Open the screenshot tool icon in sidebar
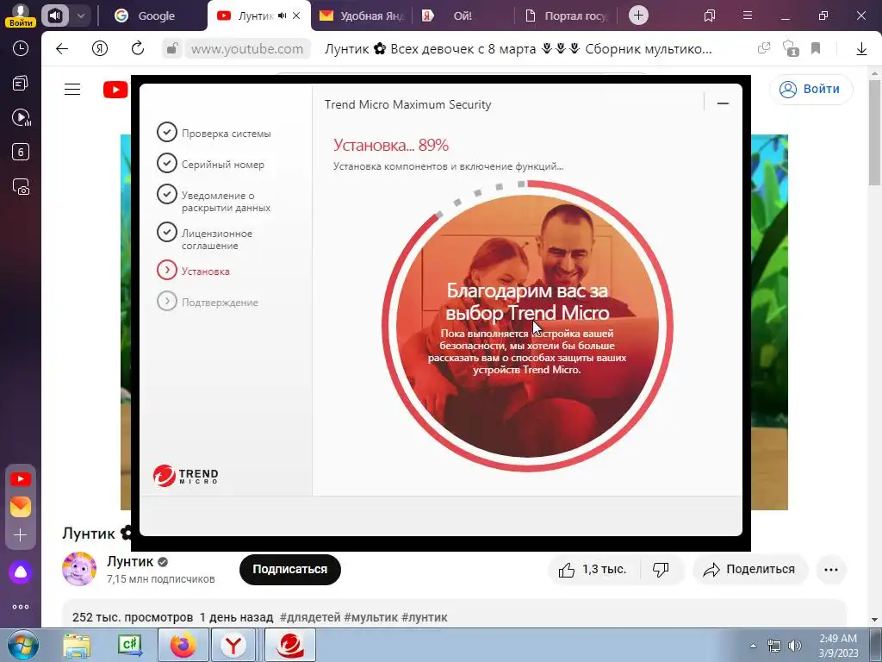The height and width of the screenshot is (662, 882). [21, 187]
